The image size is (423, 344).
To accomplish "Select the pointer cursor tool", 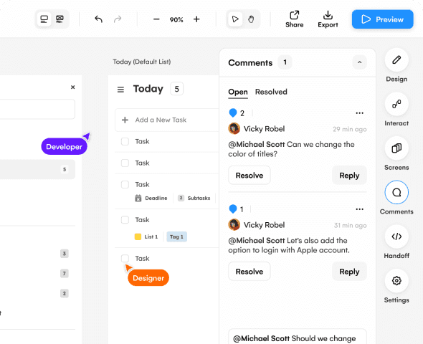I will [235, 19].
